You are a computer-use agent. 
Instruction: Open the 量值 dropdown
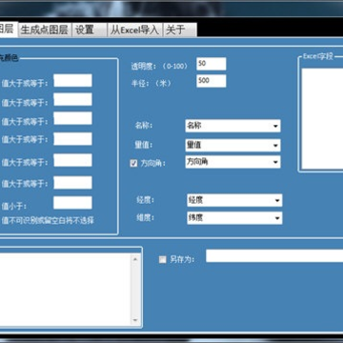click(232, 146)
